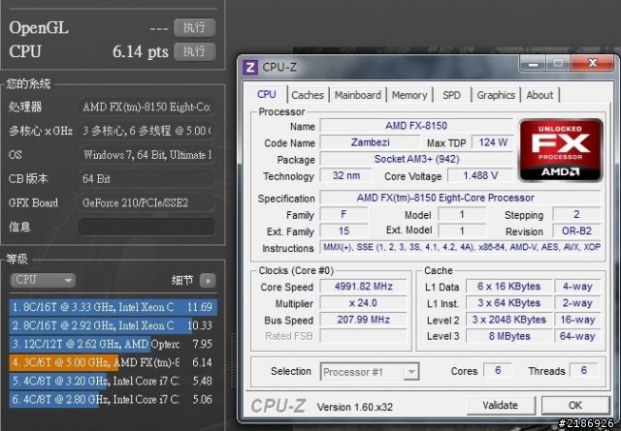This screenshot has height=431, width=621.
Task: Click the Multiplier value x 24.0
Action: pos(363,303)
